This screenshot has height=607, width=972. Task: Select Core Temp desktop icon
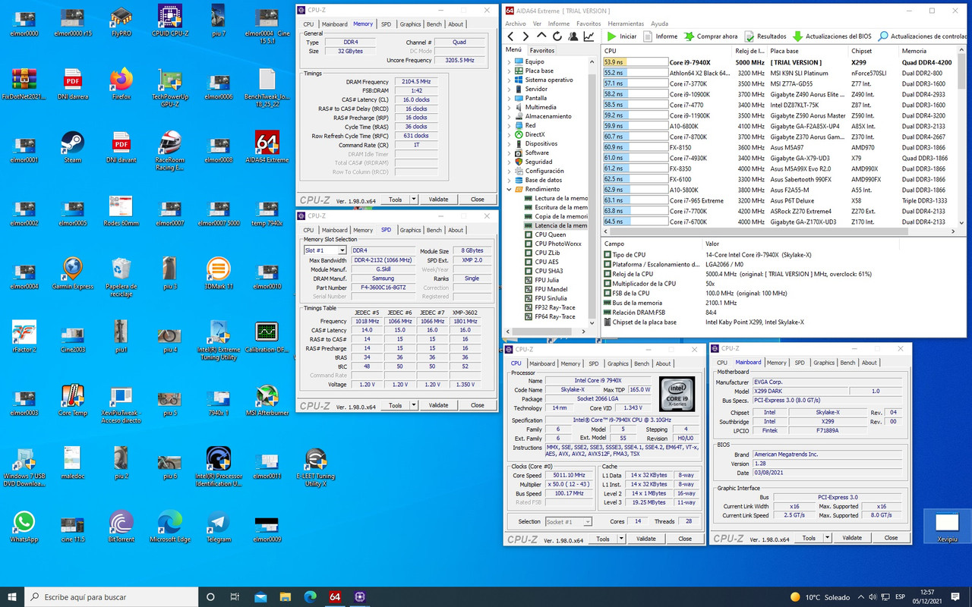(72, 400)
